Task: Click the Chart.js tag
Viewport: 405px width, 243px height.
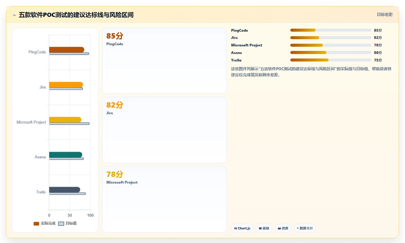Action: click(242, 228)
